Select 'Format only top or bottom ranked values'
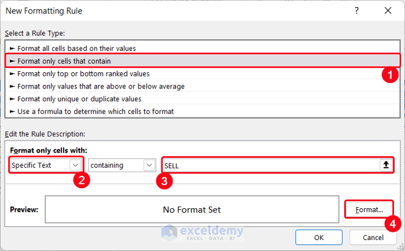This screenshot has width=405, height=251. click(x=83, y=73)
